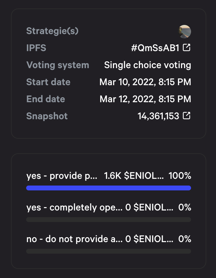Screen dimensions: 216x278
Task: Click the Single choice voting value
Action: [x=148, y=65]
